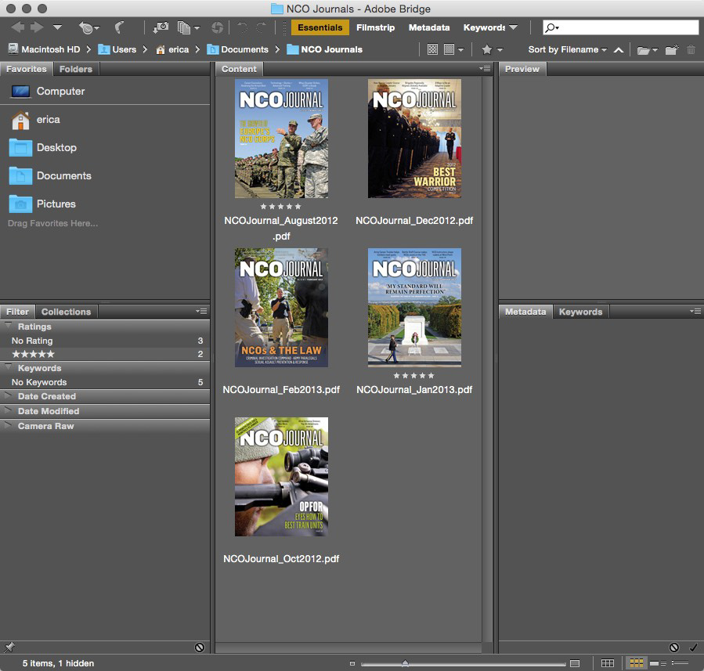Click the Create new folder icon
This screenshot has width=704, height=671.
tap(671, 49)
